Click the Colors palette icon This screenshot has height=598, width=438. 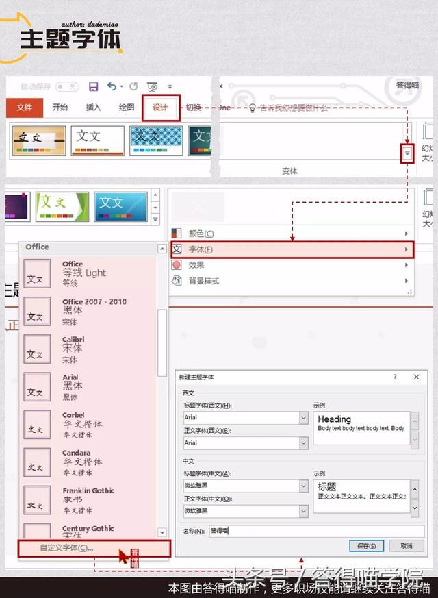pyautogui.click(x=177, y=234)
